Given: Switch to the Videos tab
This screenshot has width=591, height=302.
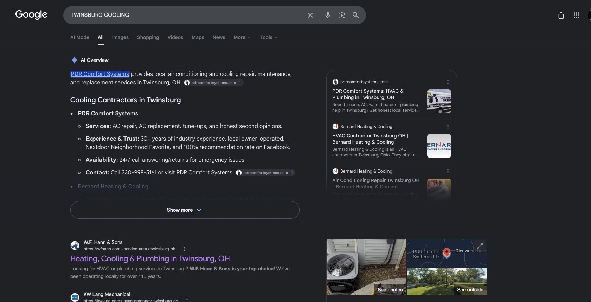Looking at the screenshot, I should (x=175, y=37).
